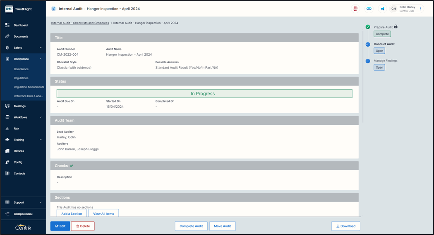This screenshot has height=235, width=434.
Task: Click the Risk warning triangle icon
Action: tap(7, 128)
